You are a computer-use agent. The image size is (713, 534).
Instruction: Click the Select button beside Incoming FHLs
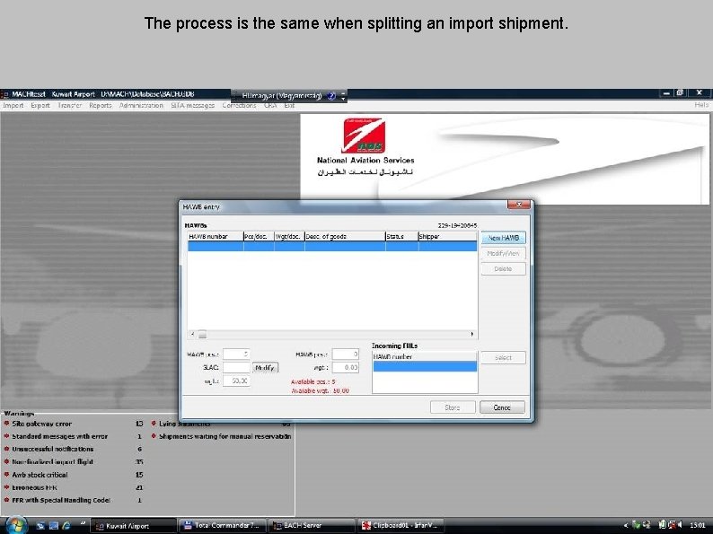[503, 358]
